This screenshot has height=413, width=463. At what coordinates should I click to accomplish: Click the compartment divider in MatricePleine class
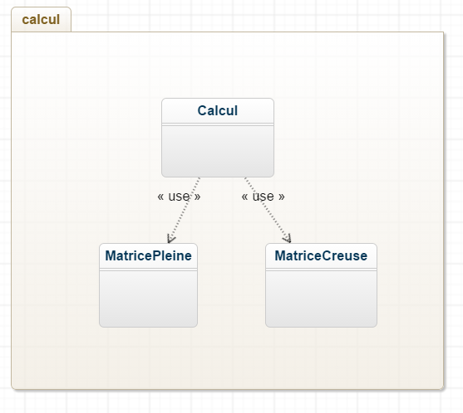148,270
